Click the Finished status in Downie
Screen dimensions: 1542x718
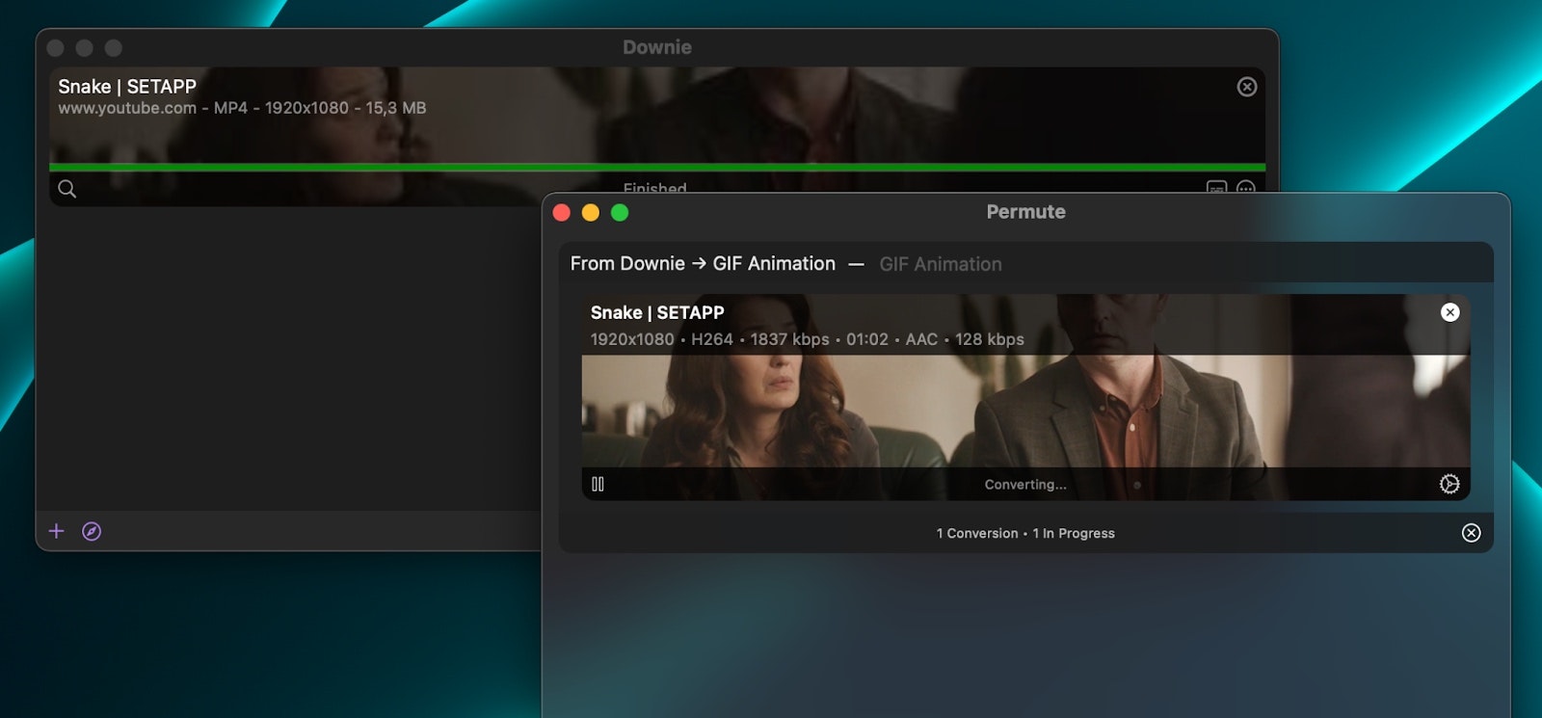click(x=655, y=187)
